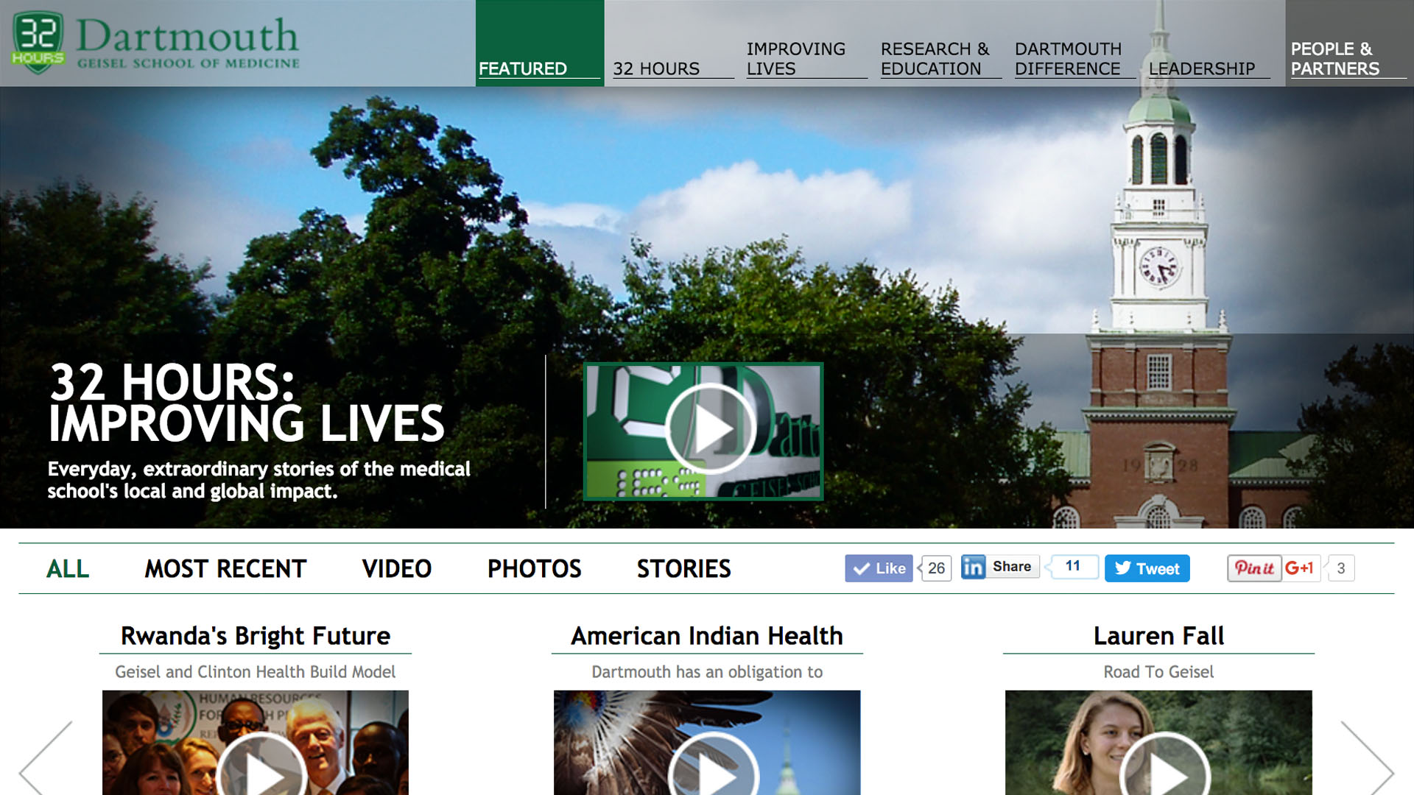
Task: Filter by VIDEO content
Action: coord(397,569)
